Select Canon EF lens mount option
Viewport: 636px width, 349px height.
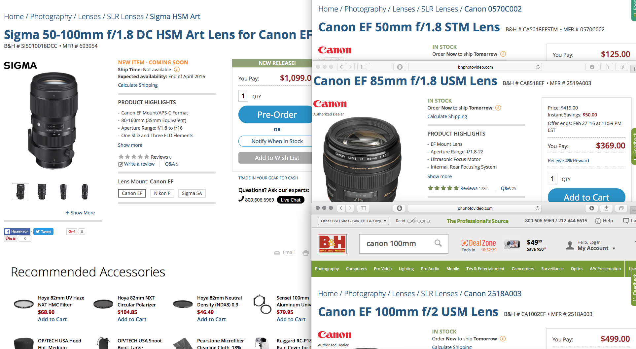coord(132,193)
